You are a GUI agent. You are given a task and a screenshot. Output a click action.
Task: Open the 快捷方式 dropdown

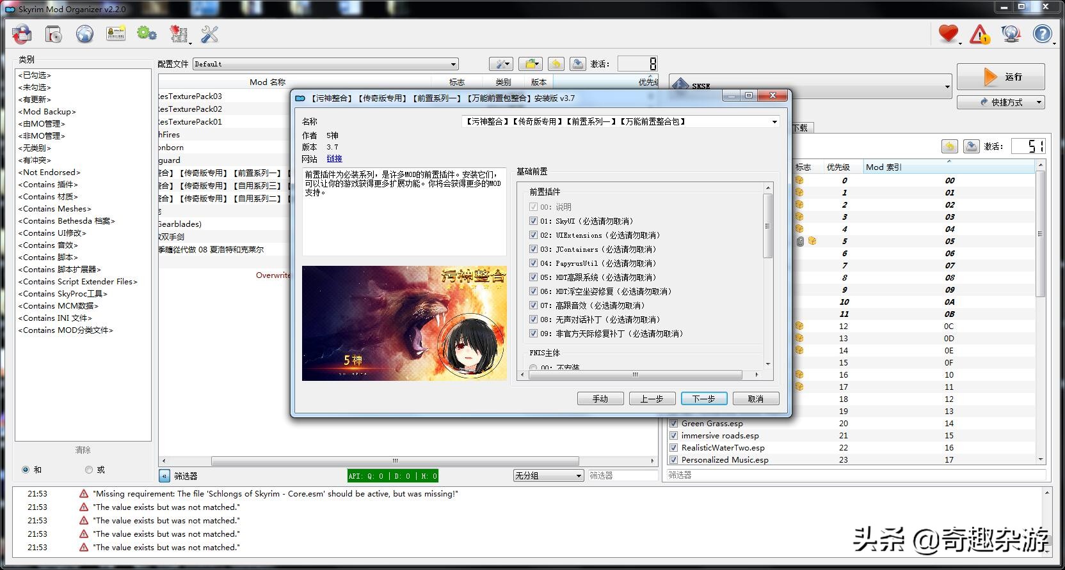(x=1001, y=102)
